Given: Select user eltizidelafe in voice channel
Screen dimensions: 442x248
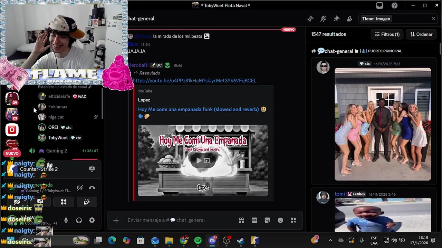Looking at the screenshot, I should pyautogui.click(x=59, y=96).
